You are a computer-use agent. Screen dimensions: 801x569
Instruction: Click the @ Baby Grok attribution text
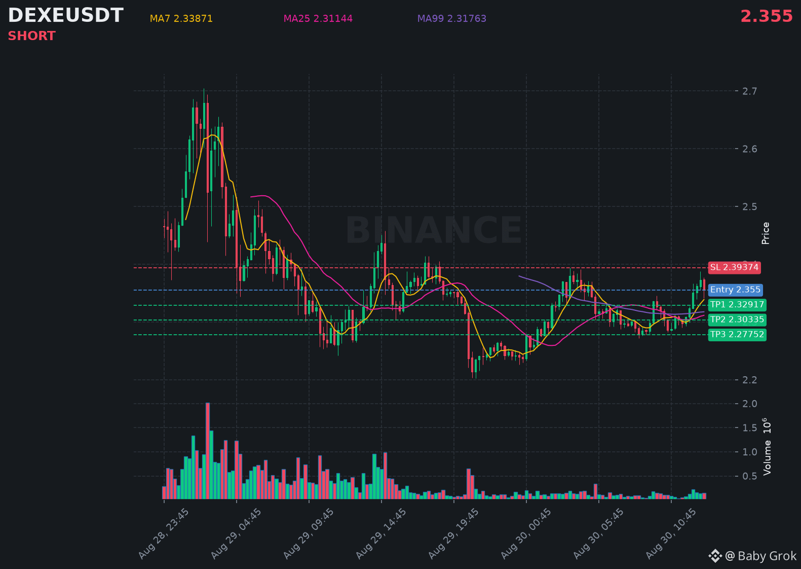pos(761,556)
